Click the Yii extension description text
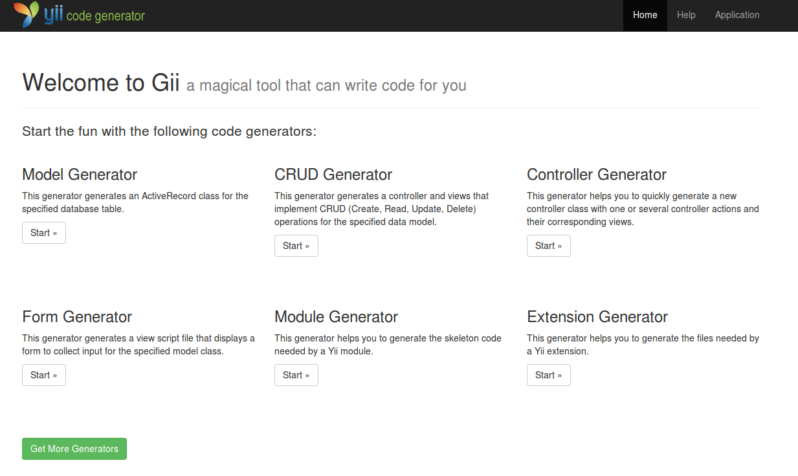The height and width of the screenshot is (476, 798). tap(643, 345)
